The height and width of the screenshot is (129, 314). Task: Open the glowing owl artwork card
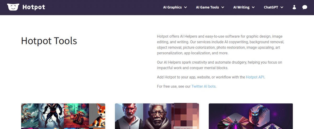tap(251, 116)
